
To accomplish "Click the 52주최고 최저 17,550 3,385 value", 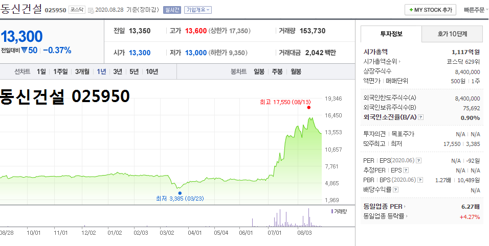I will (461, 144).
